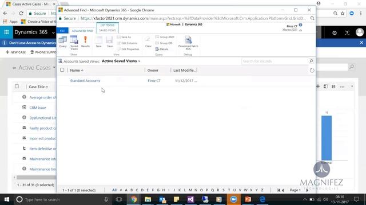The image size is (366, 205).
Task: Open File Explorer from the taskbar
Action: (x=148, y=199)
